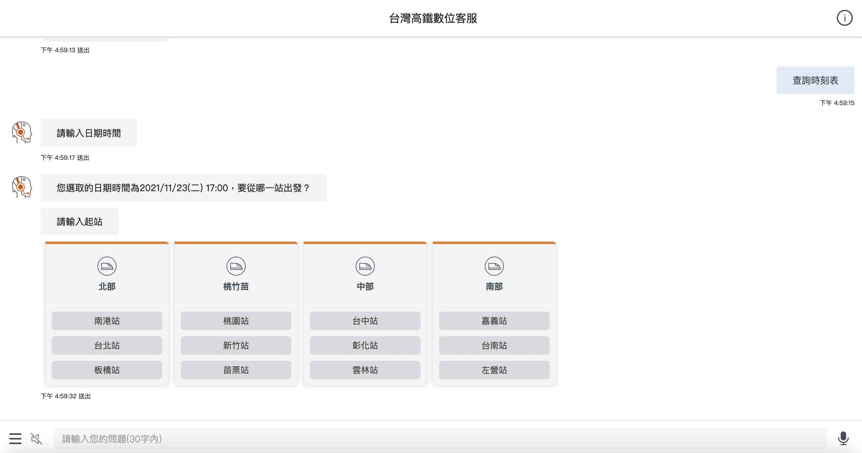Click the 南部 region heading
Viewport: 862px width, 453px height.
[494, 286]
